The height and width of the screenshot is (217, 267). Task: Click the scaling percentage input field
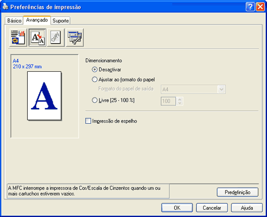tap(168, 101)
